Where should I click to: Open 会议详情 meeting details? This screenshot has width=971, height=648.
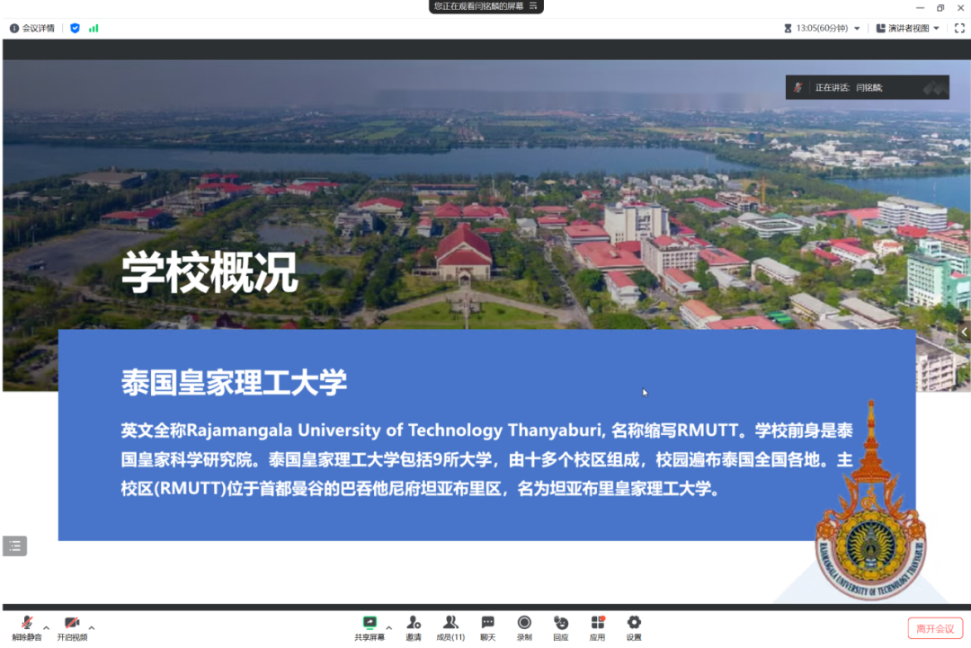click(32, 28)
